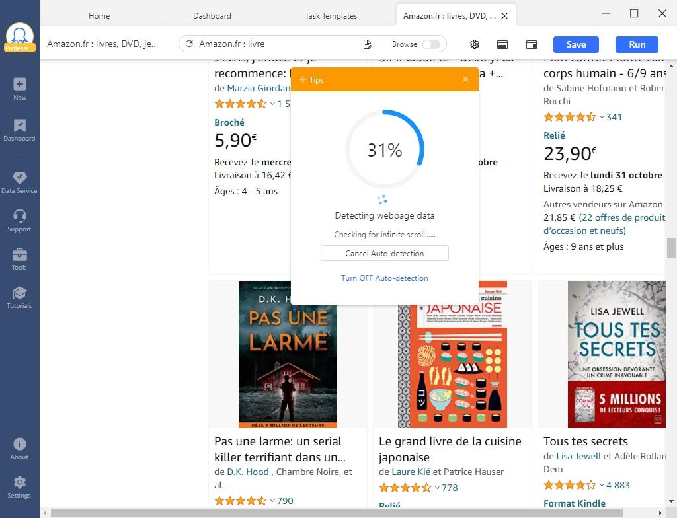The width and height of the screenshot is (677, 518).
Task: Collapse the Tips panel with double chevron
Action: [465, 79]
